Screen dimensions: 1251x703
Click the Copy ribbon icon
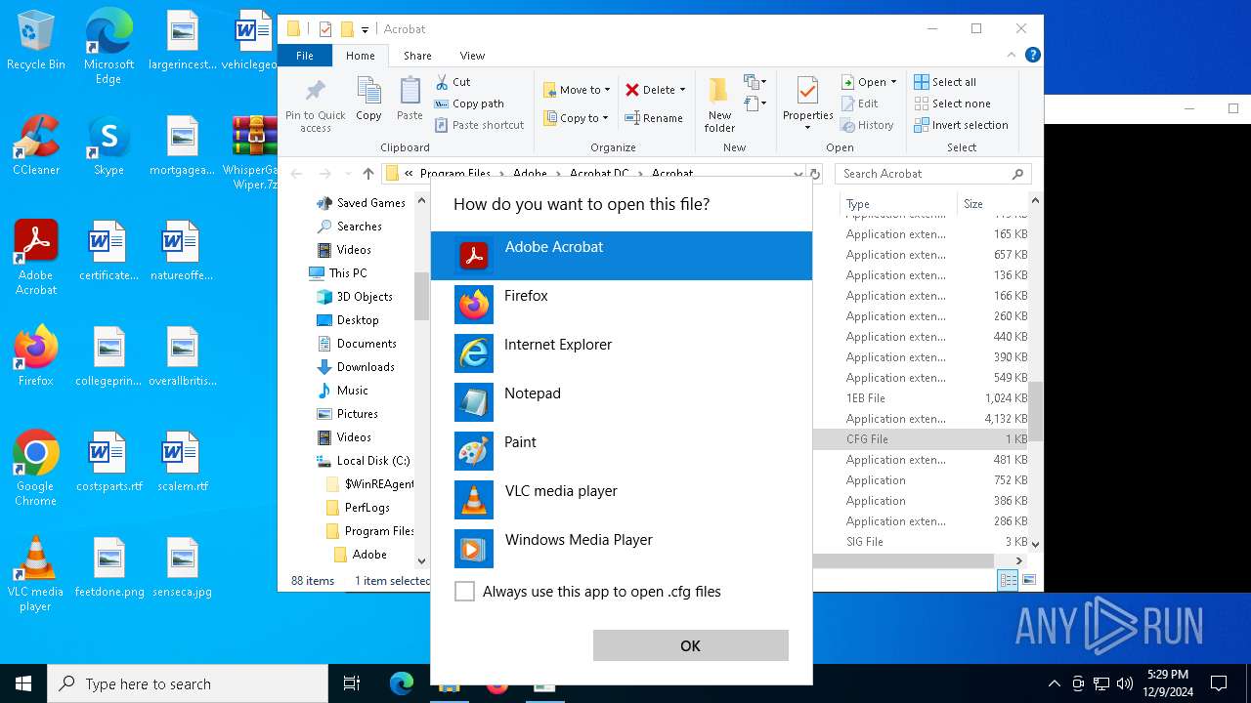368,100
